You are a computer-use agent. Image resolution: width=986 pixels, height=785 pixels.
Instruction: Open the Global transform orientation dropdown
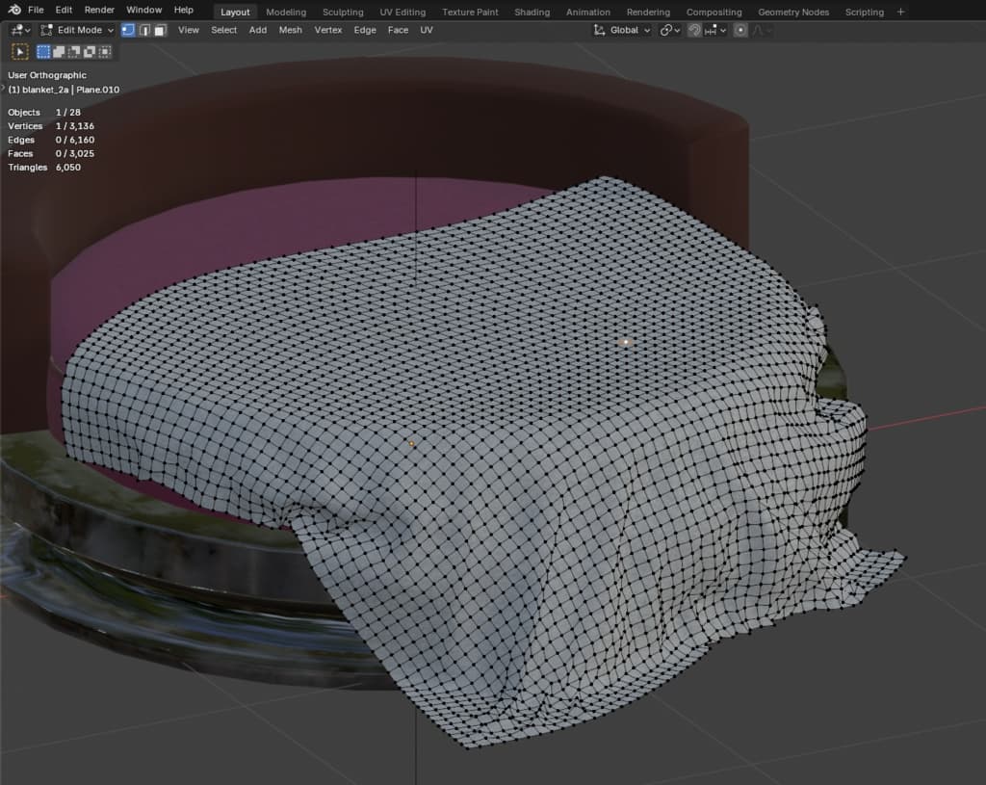622,30
